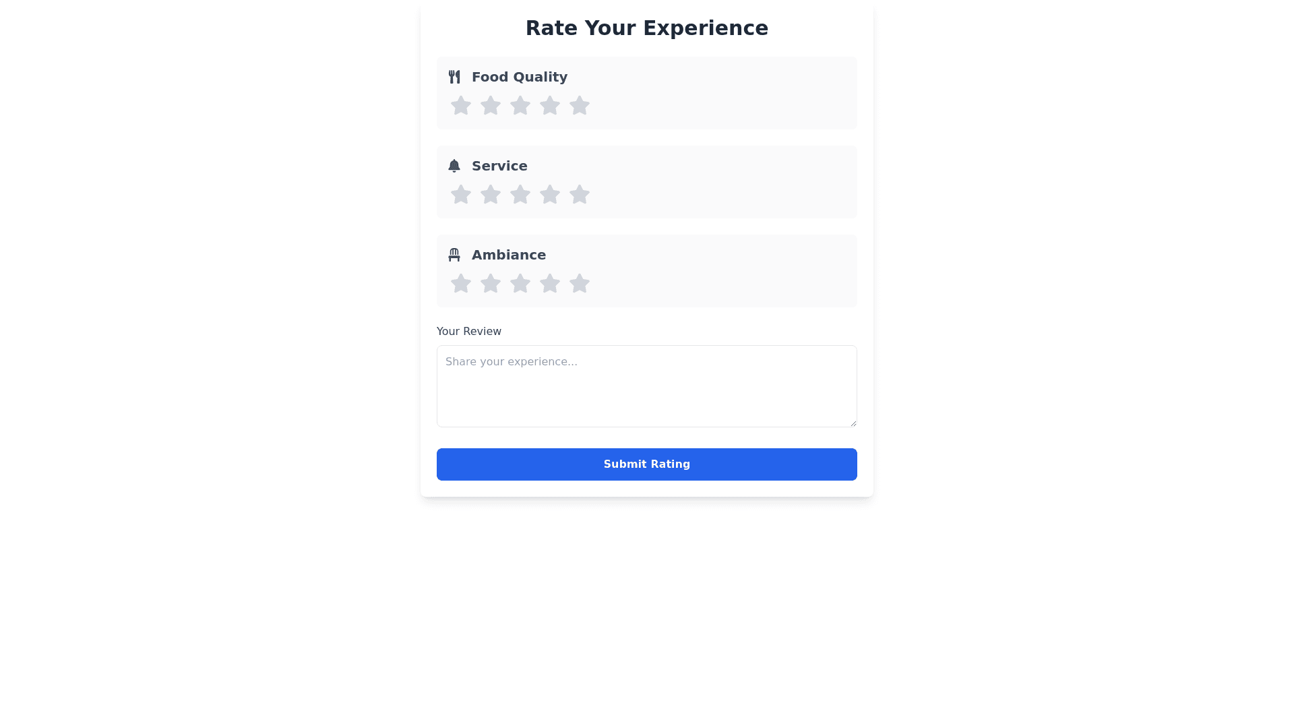Set Food Quality rating to three stars
Viewport: 1294px width, 728px height.
click(520, 106)
